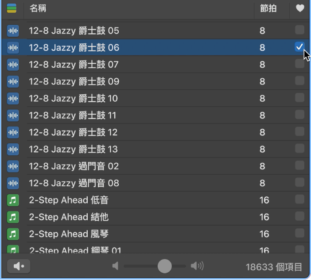Favorite 12-8 Jazzy 爵士鼓 11
Image resolution: width=311 pixels, height=280 pixels.
299,115
